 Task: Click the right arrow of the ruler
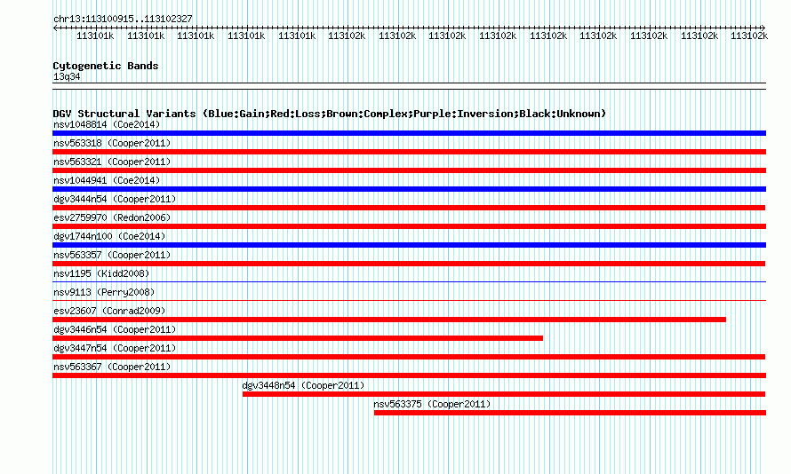763,28
